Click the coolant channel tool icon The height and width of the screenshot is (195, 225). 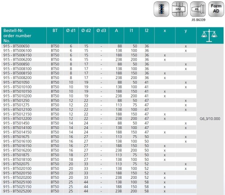162,9
